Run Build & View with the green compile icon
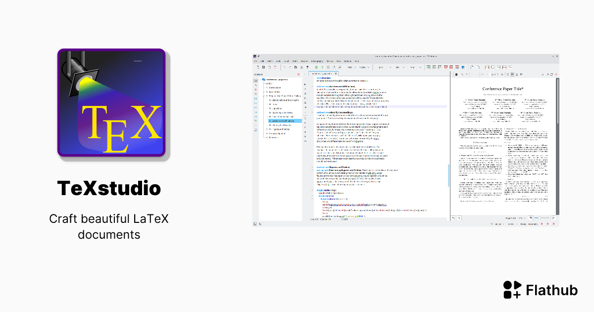Image resolution: width=594 pixels, height=312 pixels. 316,67
